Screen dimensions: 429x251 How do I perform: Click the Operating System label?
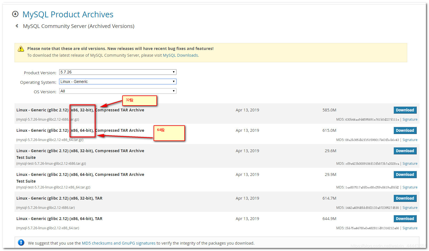coord(38,82)
